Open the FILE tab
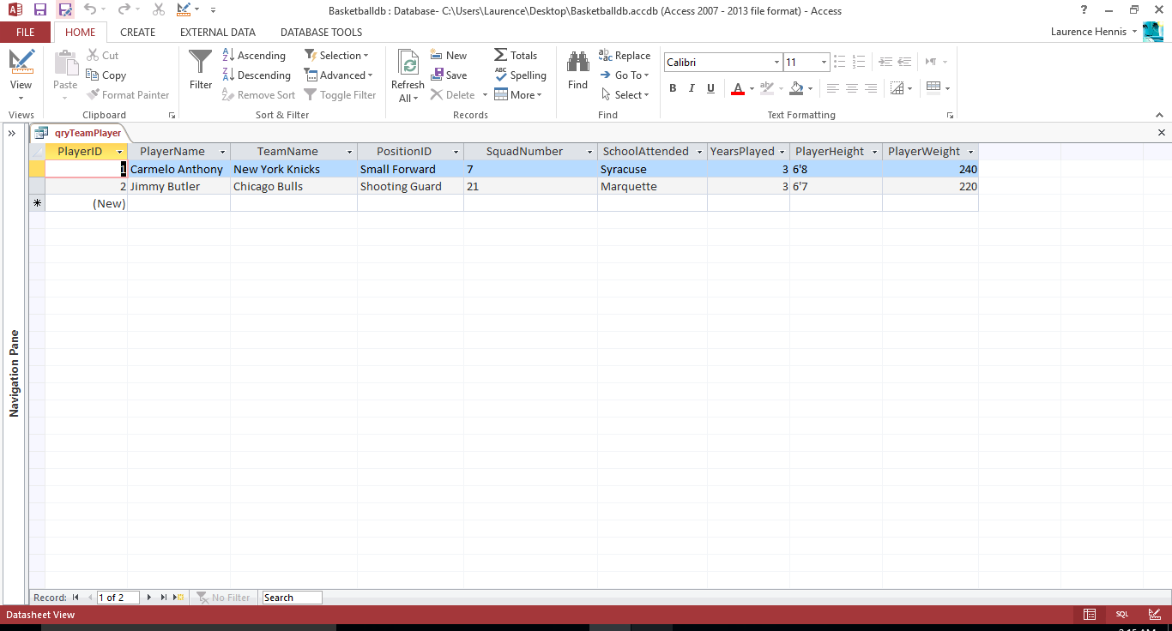Viewport: 1172px width, 631px height. (26, 33)
